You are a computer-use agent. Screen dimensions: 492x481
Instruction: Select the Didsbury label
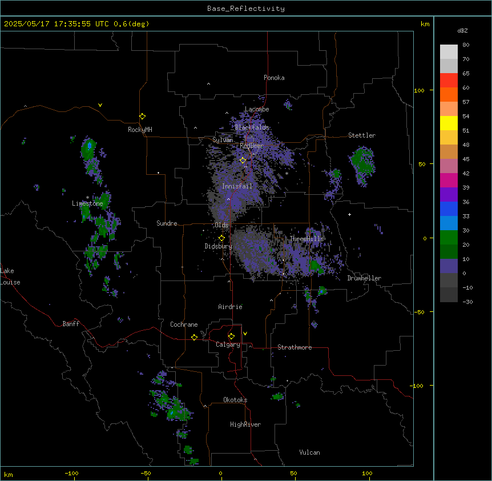(x=218, y=246)
